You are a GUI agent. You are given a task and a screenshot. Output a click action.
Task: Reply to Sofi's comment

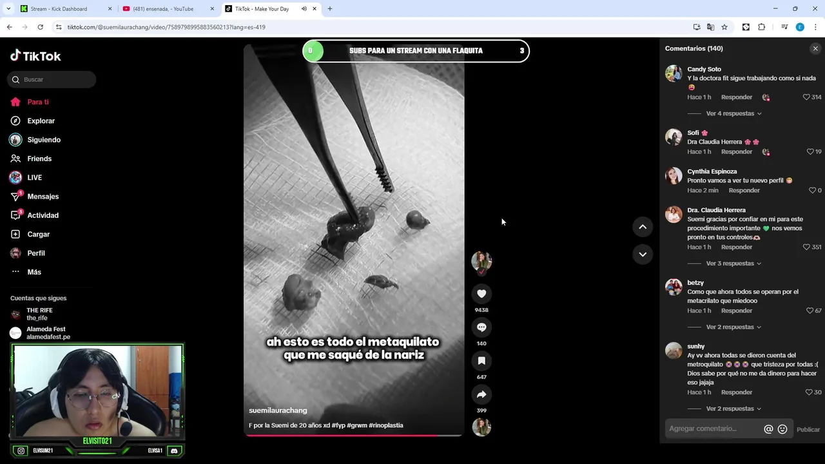tap(737, 151)
